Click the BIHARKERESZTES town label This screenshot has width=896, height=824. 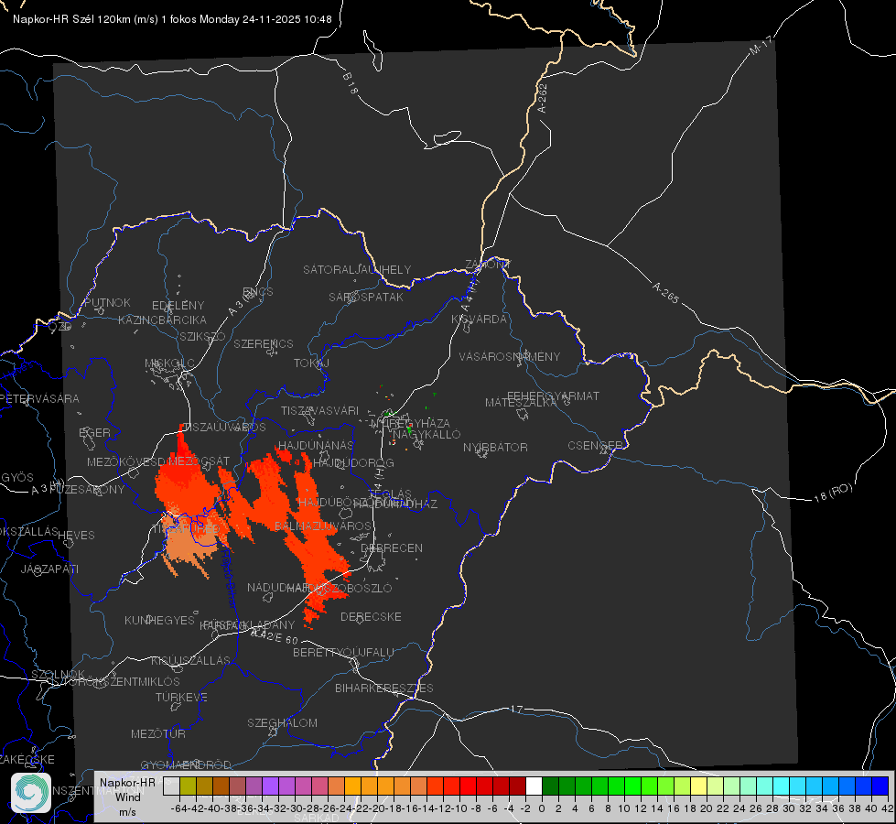pyautogui.click(x=384, y=688)
